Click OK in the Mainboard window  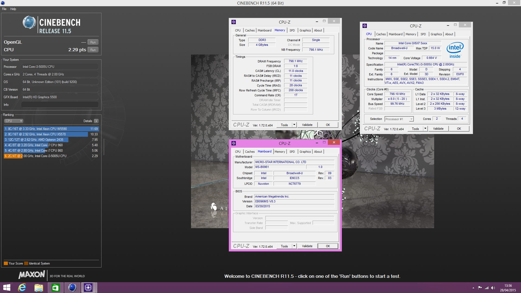tap(328, 246)
